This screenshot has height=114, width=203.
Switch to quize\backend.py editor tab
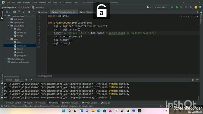tap(88, 12)
